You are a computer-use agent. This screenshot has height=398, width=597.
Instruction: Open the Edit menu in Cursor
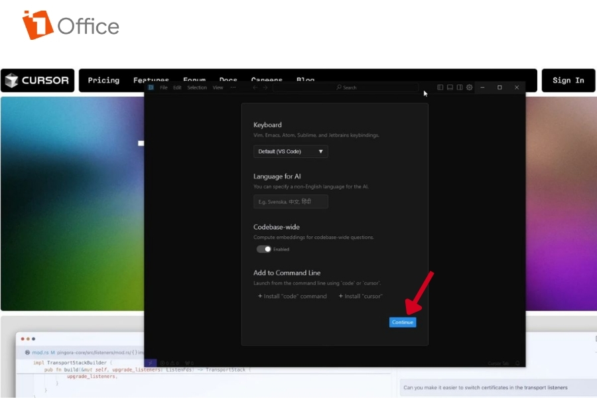click(177, 88)
